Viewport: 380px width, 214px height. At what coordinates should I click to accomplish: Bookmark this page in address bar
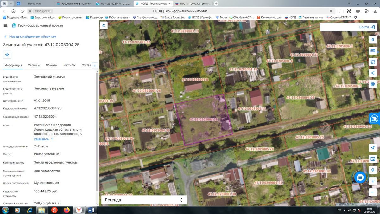tap(331, 11)
